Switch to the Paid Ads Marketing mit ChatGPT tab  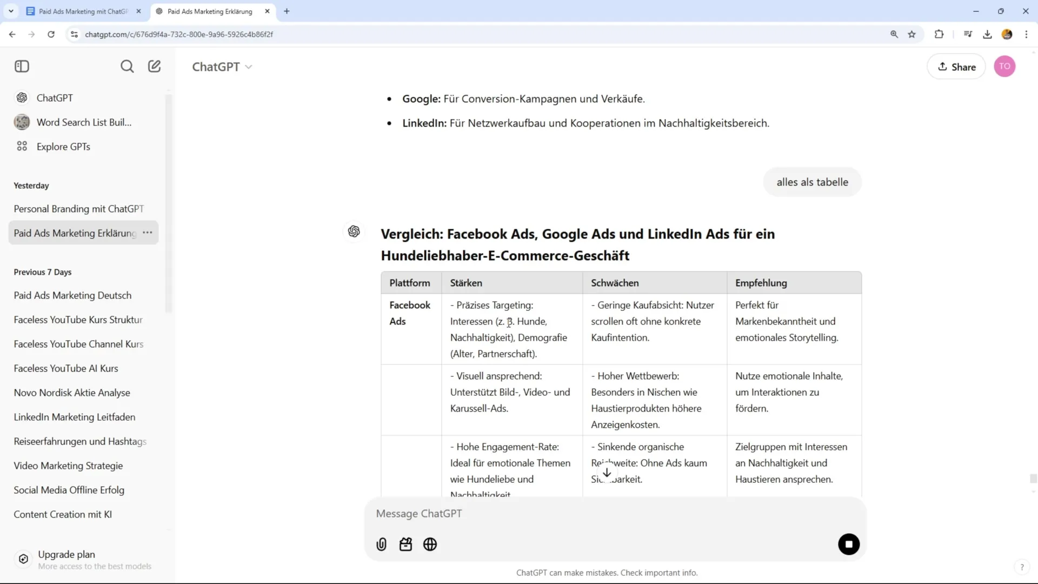pyautogui.click(x=83, y=11)
